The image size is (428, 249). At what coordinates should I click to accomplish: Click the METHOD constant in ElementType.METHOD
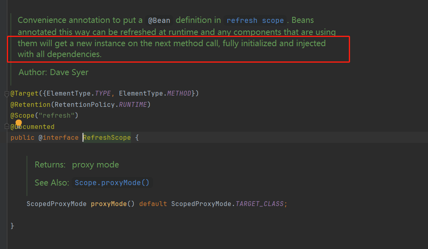[x=179, y=94]
